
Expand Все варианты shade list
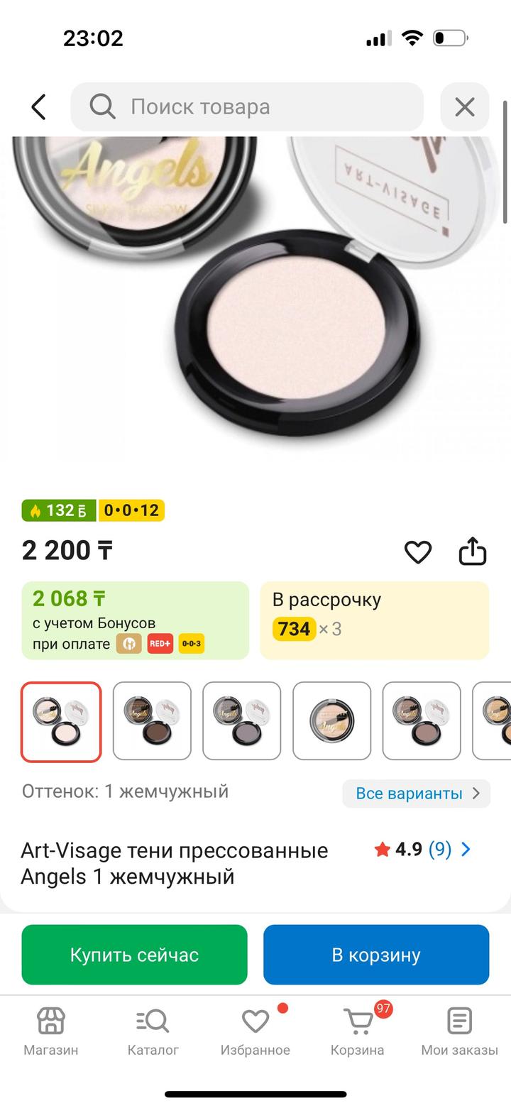click(417, 794)
